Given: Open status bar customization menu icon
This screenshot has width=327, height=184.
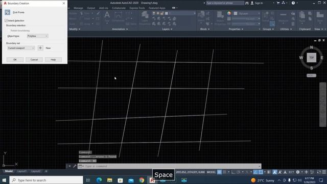Looking at the screenshot, I should [x=324, y=172].
